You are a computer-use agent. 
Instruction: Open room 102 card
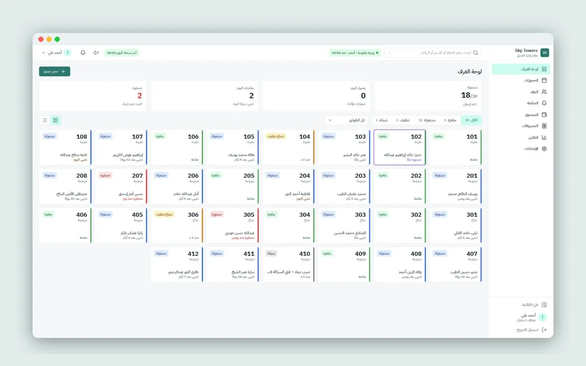tap(400, 147)
